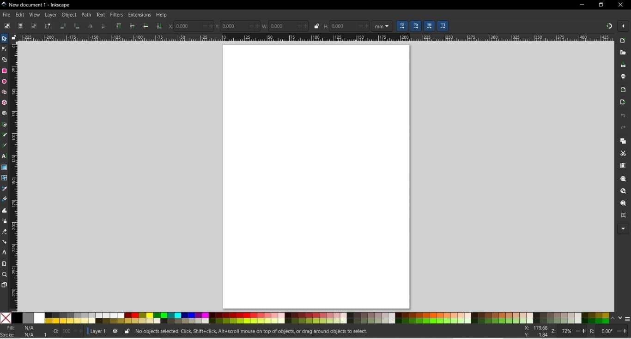Activate the Selector arrow tool

[4, 39]
